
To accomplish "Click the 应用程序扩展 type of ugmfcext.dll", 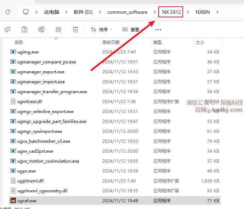I will pos(166,102).
